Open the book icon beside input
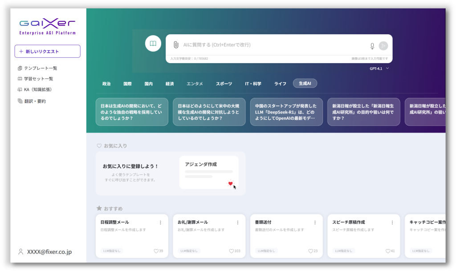456x271 pixels. [153, 44]
